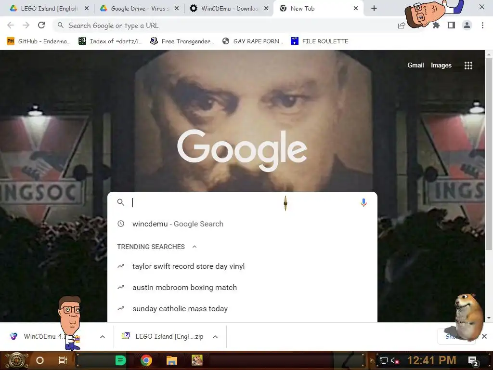493x370 pixels.
Task: Close the New Tab tab
Action: pos(356,9)
